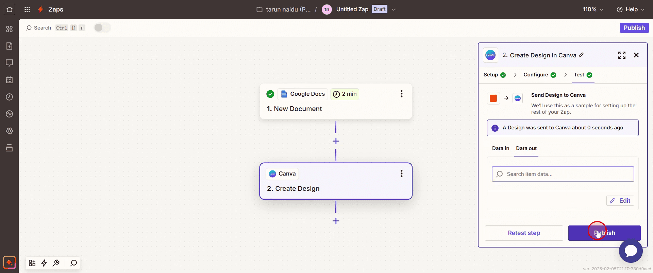653x273 pixels.
Task: Open the three-dot menu on Google Docs step
Action: point(402,94)
